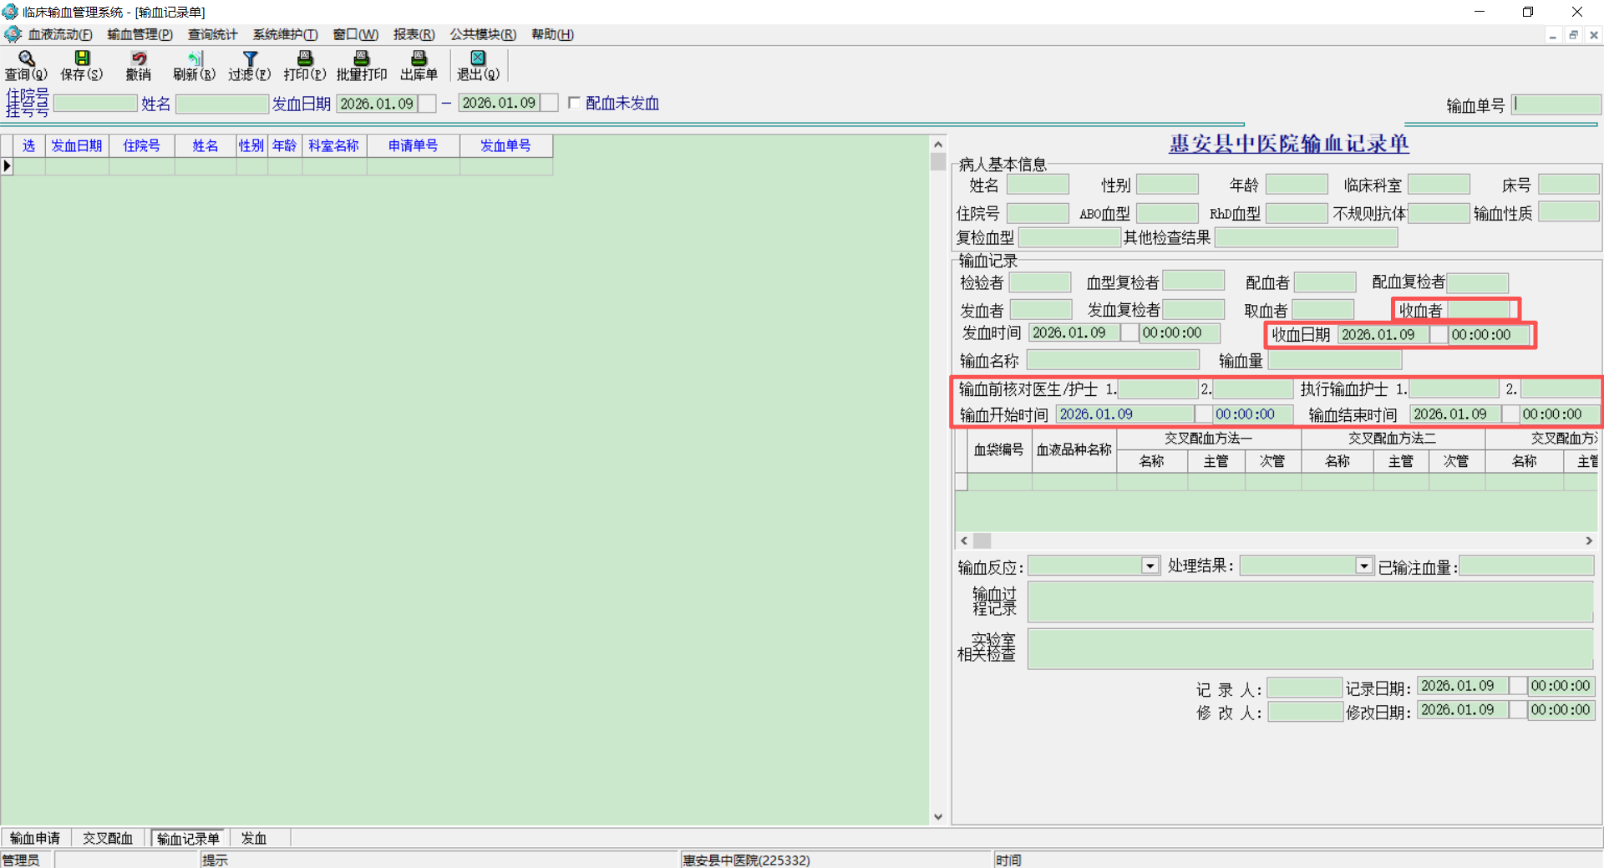Click the 科室名称 column header
Viewport: 1604px width, 868px height.
click(334, 146)
